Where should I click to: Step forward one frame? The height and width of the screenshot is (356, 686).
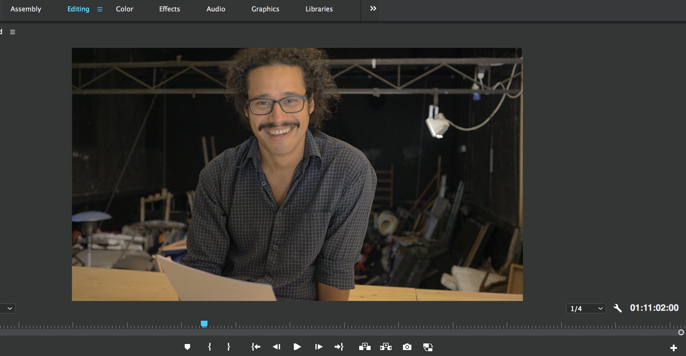[319, 347]
